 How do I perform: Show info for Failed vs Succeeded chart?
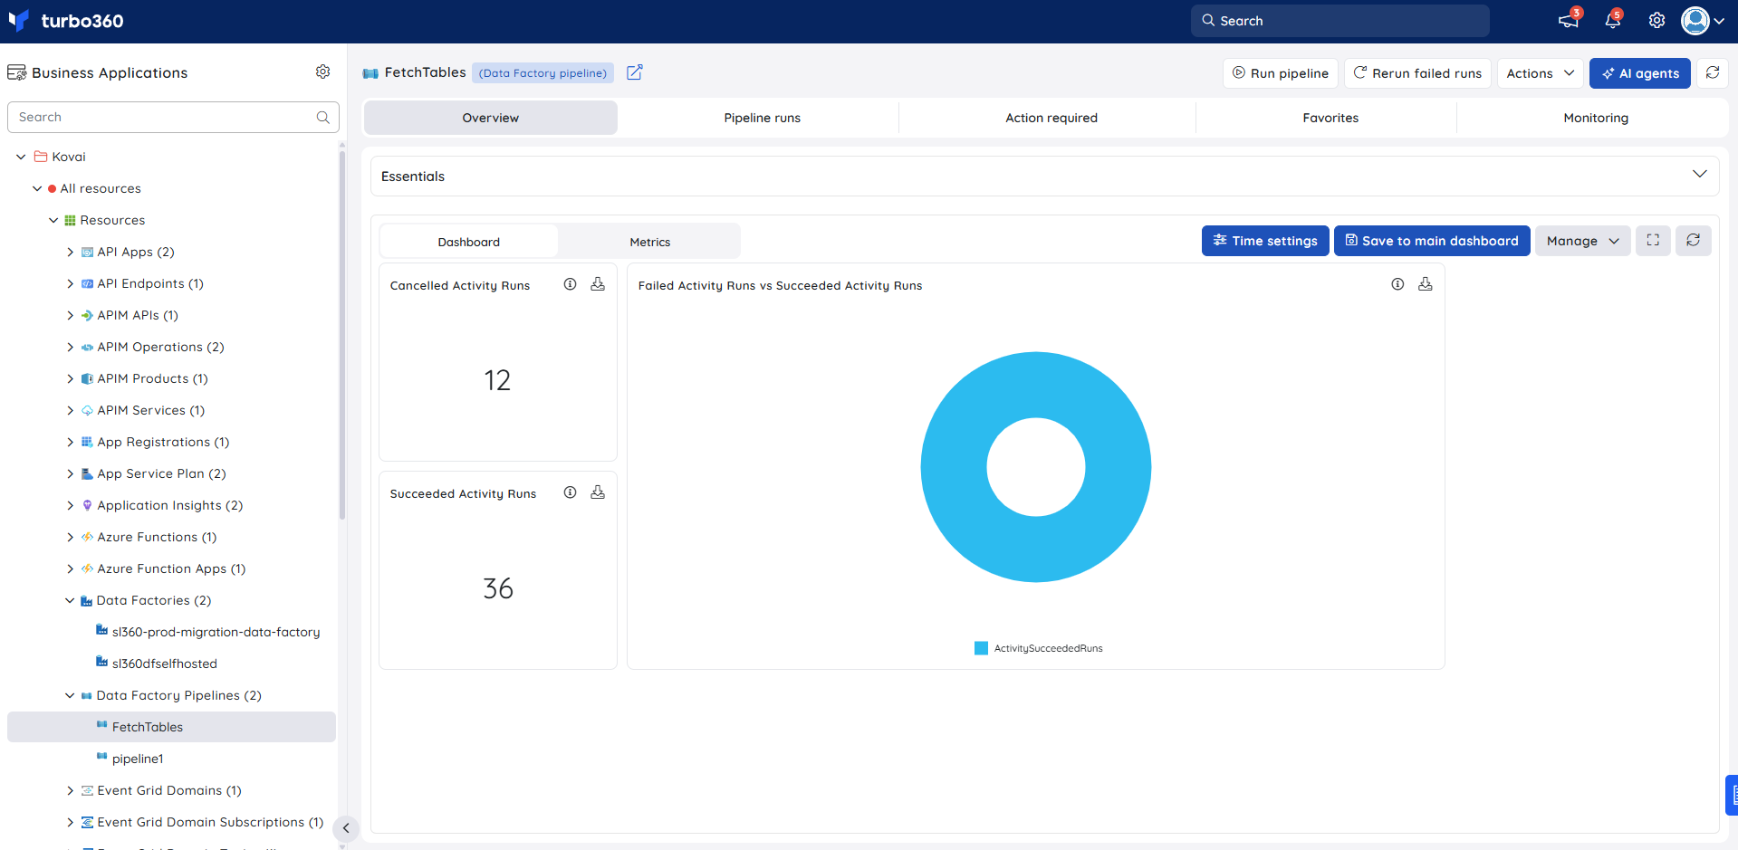[1398, 284]
